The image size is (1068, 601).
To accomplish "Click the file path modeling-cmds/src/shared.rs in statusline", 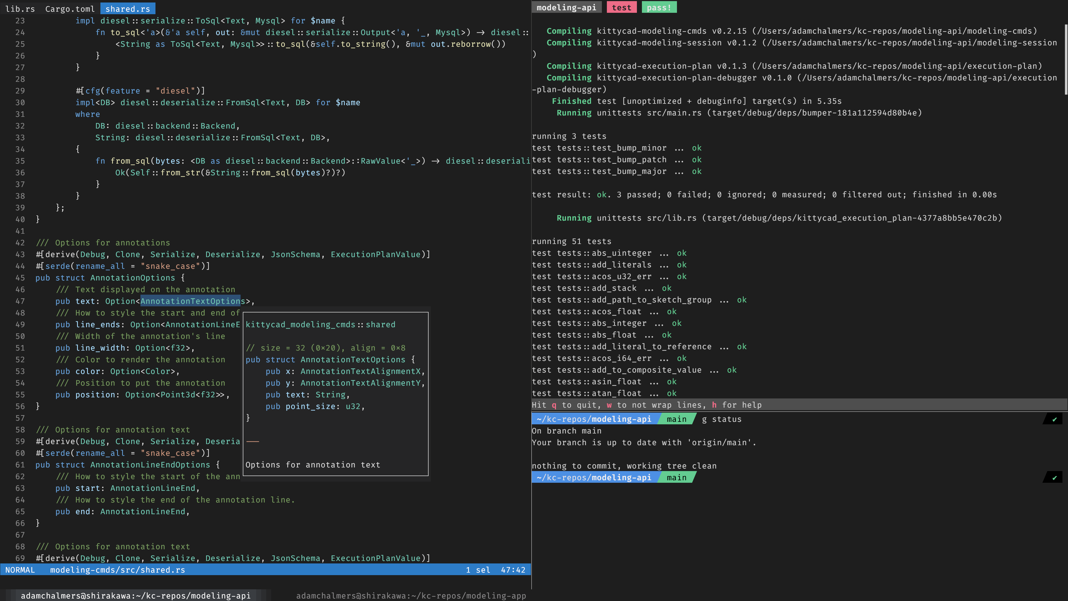I will (118, 570).
